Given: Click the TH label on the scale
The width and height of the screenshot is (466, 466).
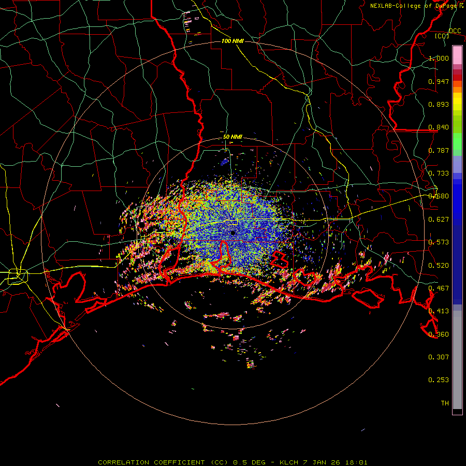Looking at the screenshot, I should [x=445, y=403].
